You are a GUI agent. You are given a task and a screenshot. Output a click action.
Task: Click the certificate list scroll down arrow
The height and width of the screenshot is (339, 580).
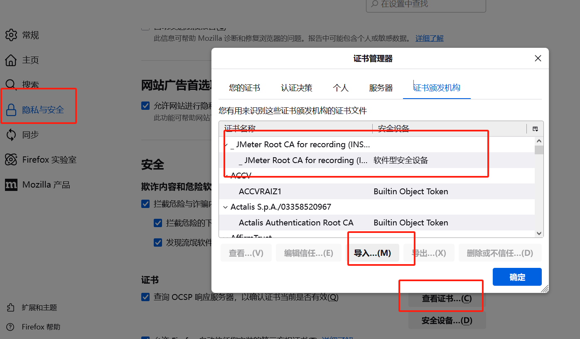click(x=539, y=234)
